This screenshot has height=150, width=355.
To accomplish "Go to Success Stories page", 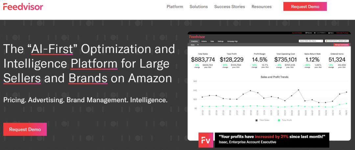I will tap(229, 7).
